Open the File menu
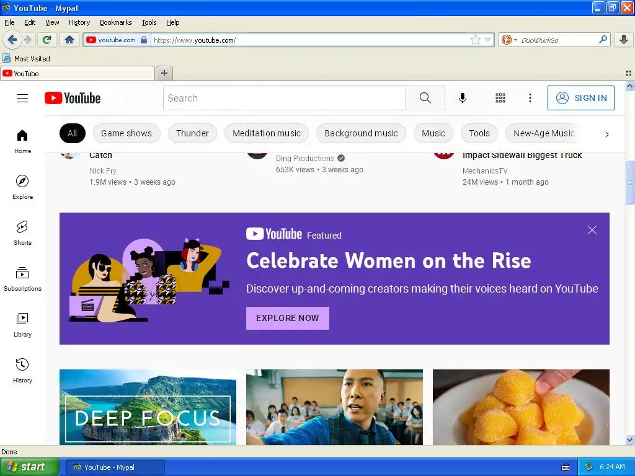The height and width of the screenshot is (476, 635). click(x=9, y=22)
